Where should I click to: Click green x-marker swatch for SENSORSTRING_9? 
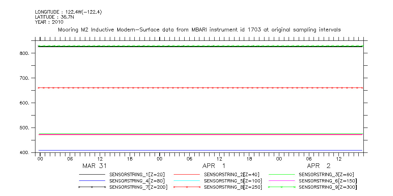pyautogui.click(x=281, y=187)
